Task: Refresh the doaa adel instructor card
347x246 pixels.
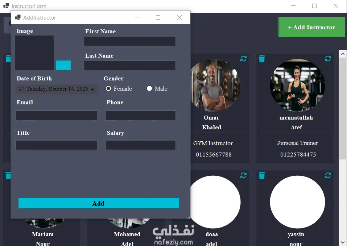Action: point(243,175)
